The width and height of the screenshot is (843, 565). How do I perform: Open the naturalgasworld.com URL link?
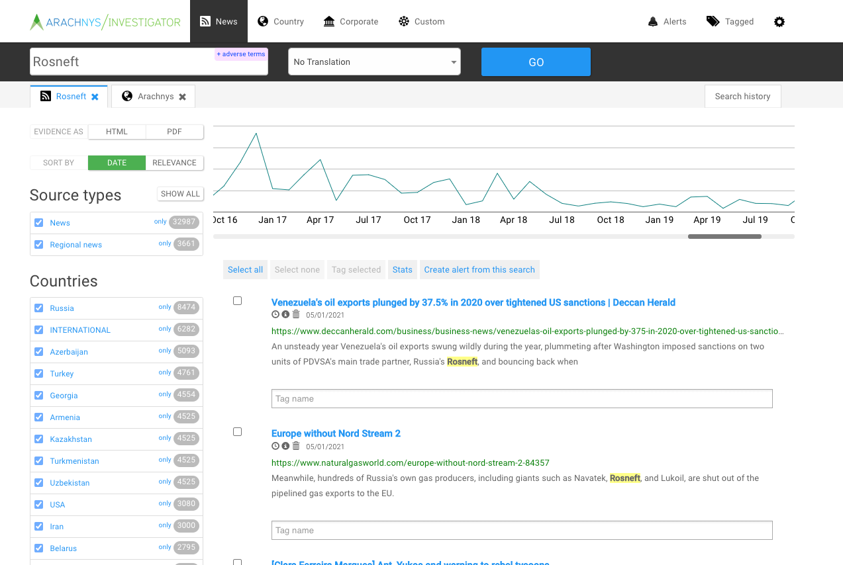pos(411,462)
